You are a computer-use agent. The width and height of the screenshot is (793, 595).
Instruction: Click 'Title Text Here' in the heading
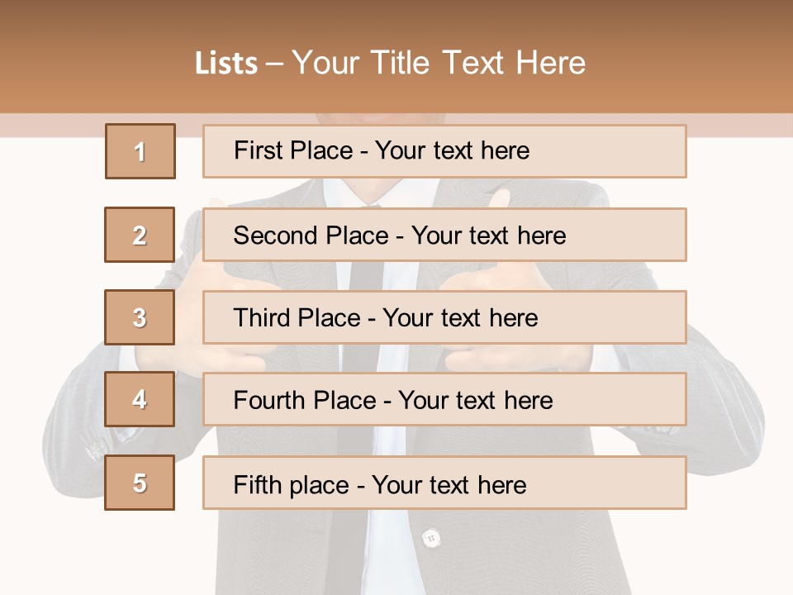pyautogui.click(x=478, y=63)
